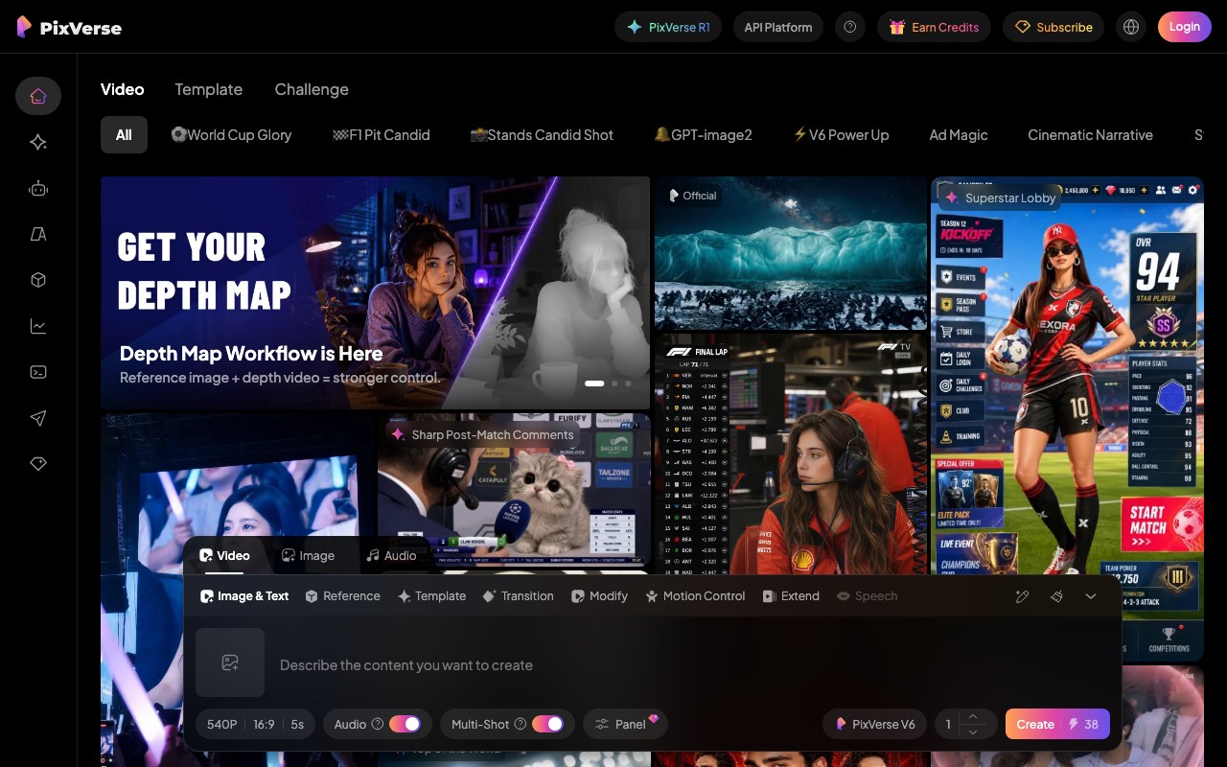Filter by Stands Candid Shot
This screenshot has width=1227, height=767.
pyautogui.click(x=542, y=135)
